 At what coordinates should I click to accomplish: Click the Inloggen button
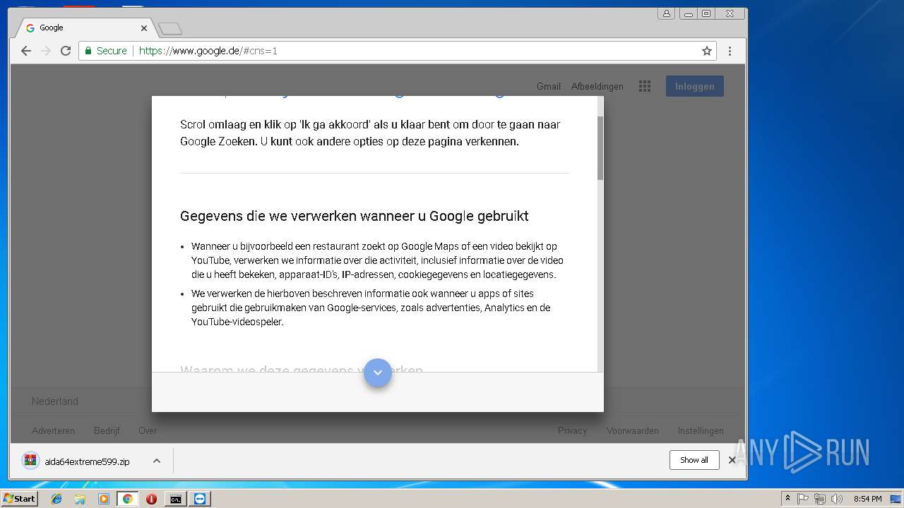[x=694, y=86]
